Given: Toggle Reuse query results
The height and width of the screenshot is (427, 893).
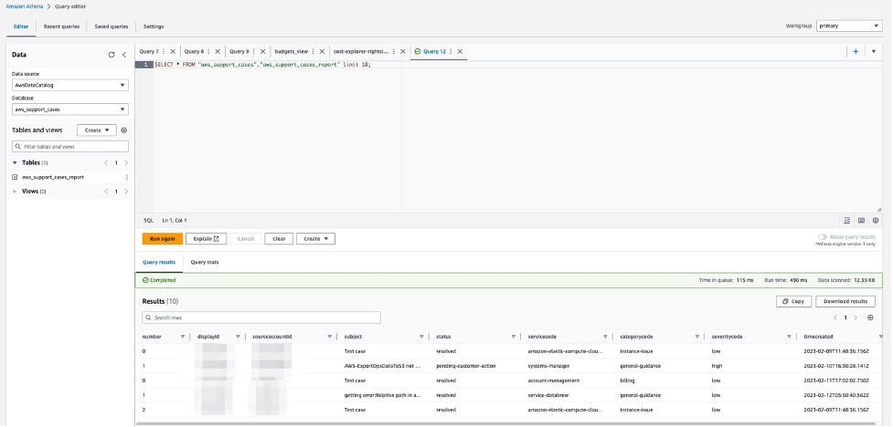Looking at the screenshot, I should click(823, 237).
